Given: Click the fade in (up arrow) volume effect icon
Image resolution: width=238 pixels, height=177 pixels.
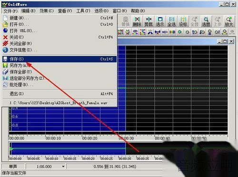Looking at the screenshot, I should click(195, 32).
